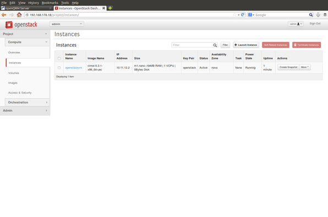Click the OpenStack logo
The height and width of the screenshot is (217, 328).
21,24
